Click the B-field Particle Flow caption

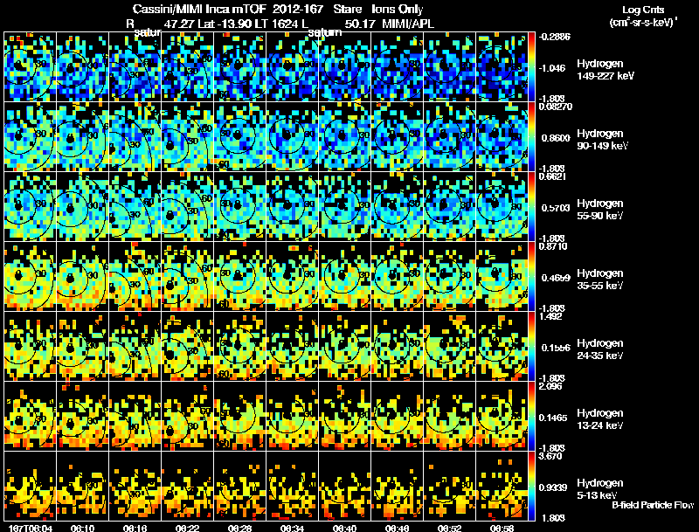(x=653, y=505)
